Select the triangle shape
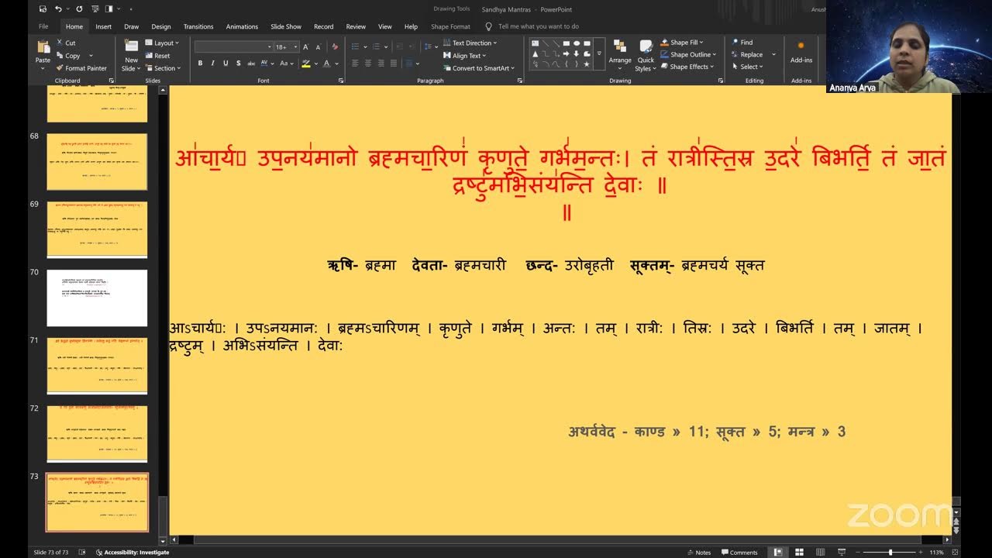 tap(536, 54)
